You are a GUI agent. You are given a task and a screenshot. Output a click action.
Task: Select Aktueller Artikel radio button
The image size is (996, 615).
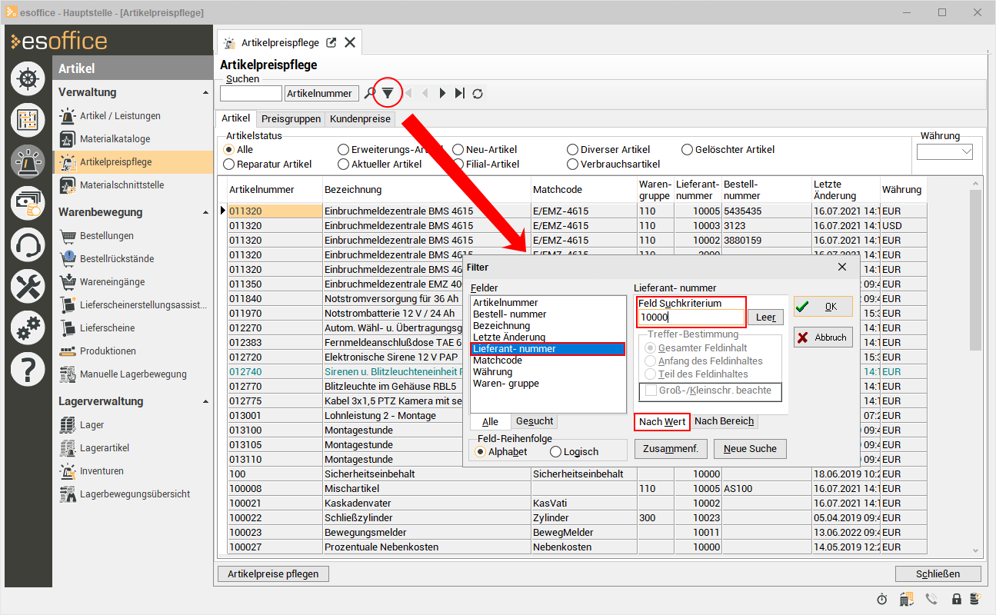[344, 165]
